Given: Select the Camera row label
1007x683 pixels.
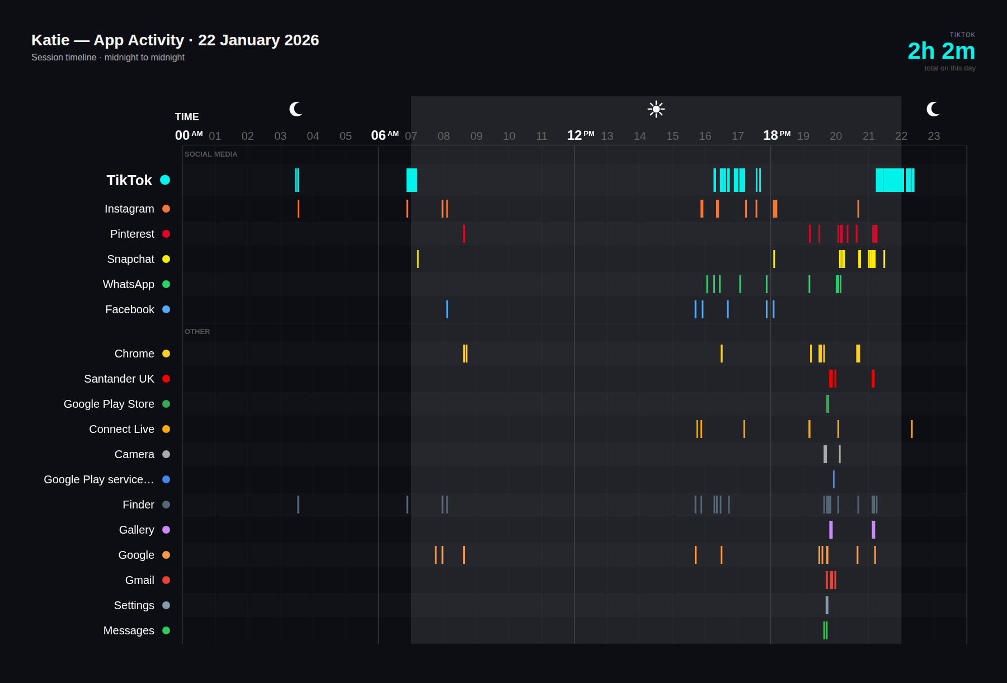Looking at the screenshot, I should click(134, 454).
